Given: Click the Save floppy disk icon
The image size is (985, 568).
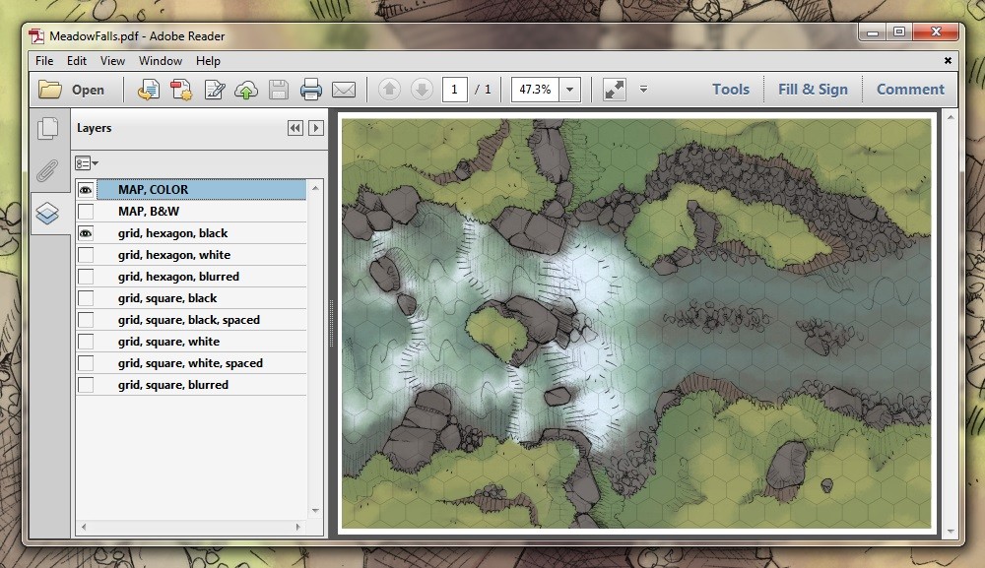Looking at the screenshot, I should tap(279, 90).
